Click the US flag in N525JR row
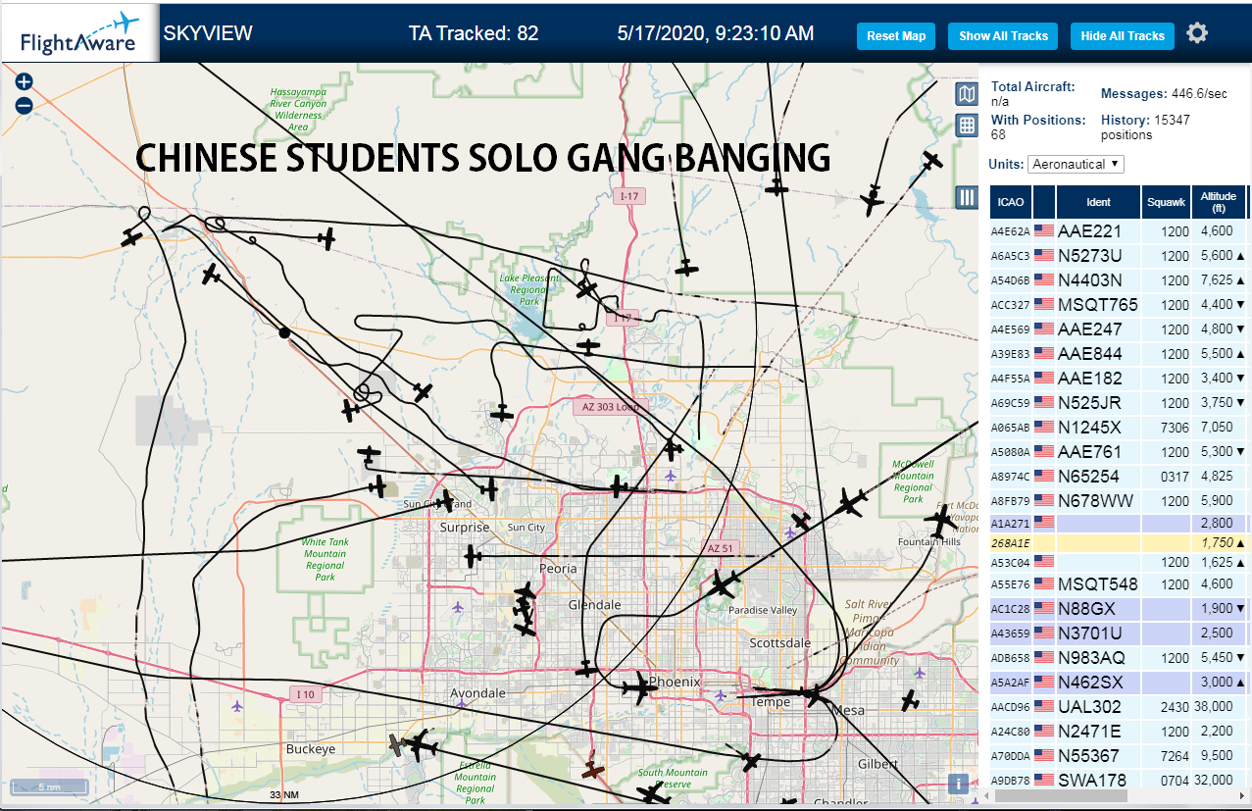 point(1042,403)
